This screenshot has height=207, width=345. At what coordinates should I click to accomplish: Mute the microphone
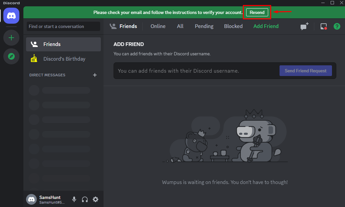coord(74,199)
